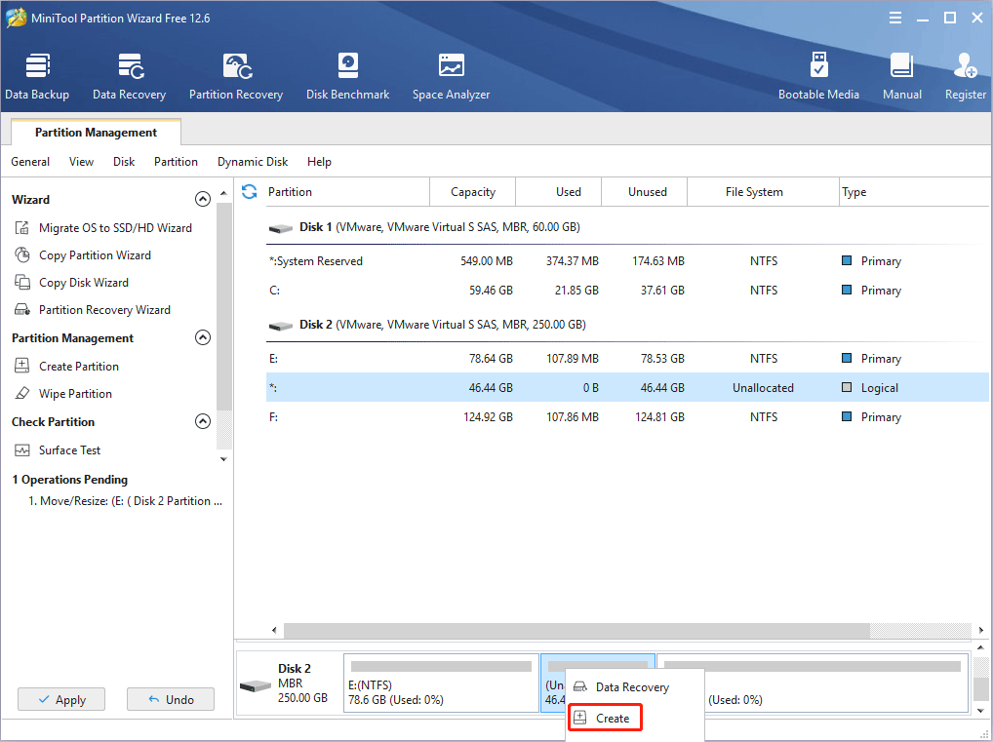Click the Undo button
The height and width of the screenshot is (742, 993).
click(x=171, y=699)
